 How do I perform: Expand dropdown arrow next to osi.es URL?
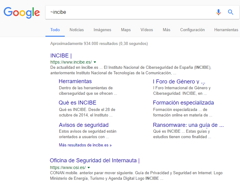pyautogui.click(x=89, y=168)
